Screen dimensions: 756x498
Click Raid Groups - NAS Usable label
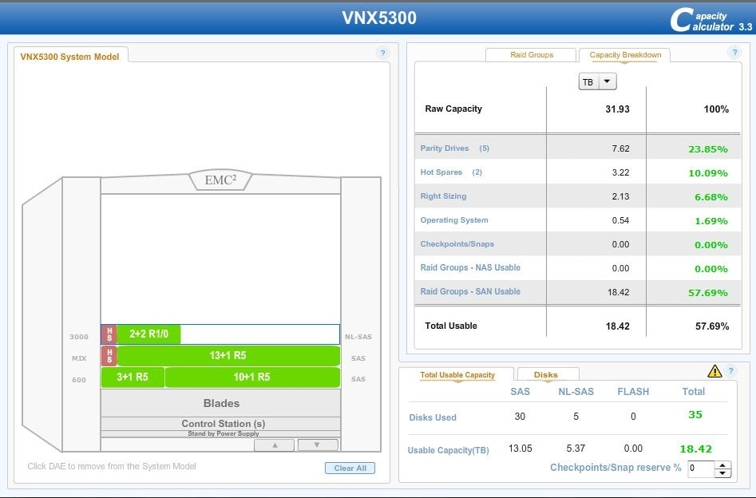(470, 267)
